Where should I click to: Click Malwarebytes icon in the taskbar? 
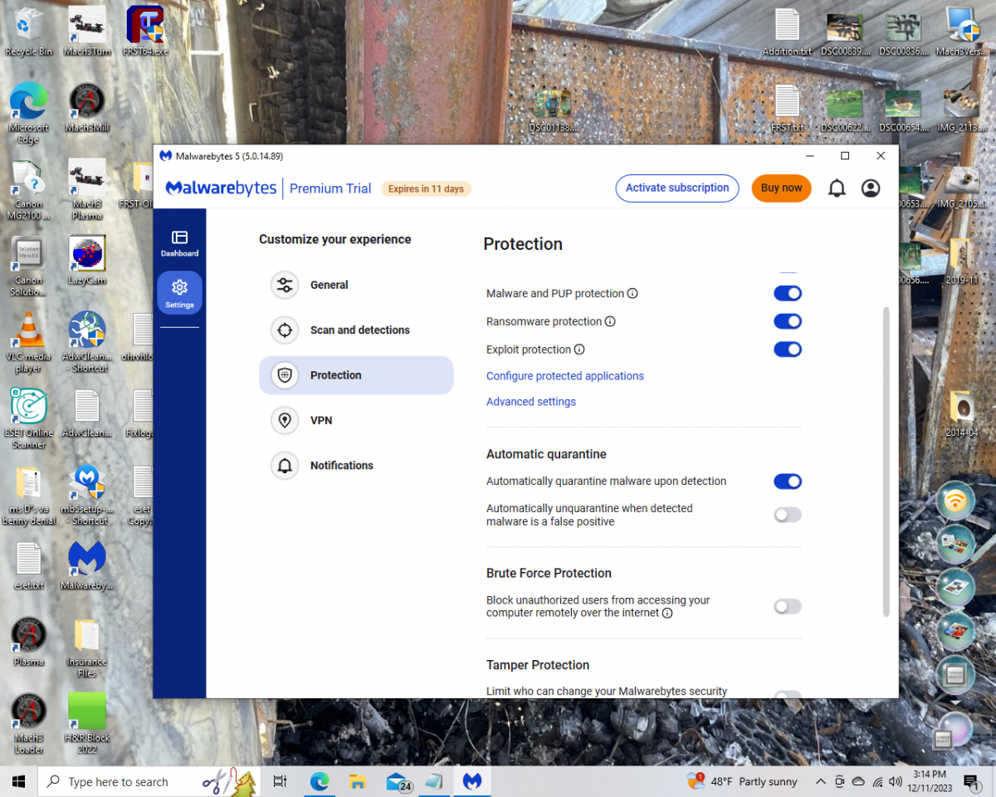pos(472,781)
